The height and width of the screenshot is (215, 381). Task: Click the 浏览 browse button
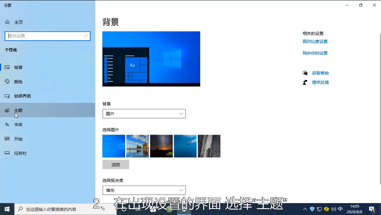pyautogui.click(x=116, y=164)
